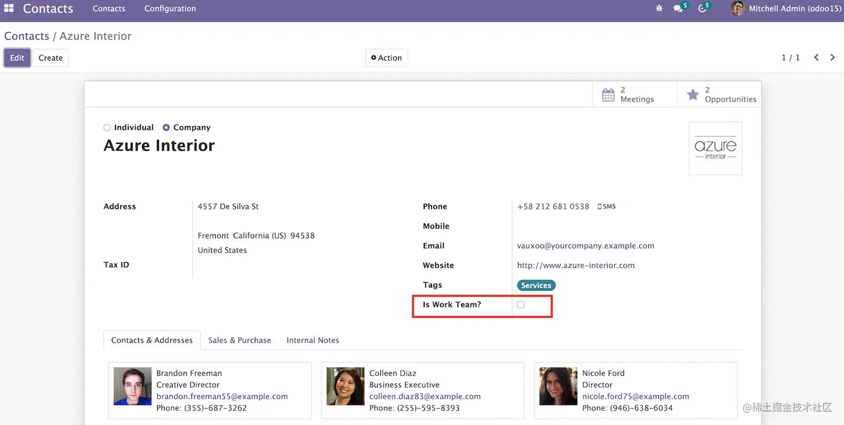Click Colleen Diaz's name

[x=393, y=373]
